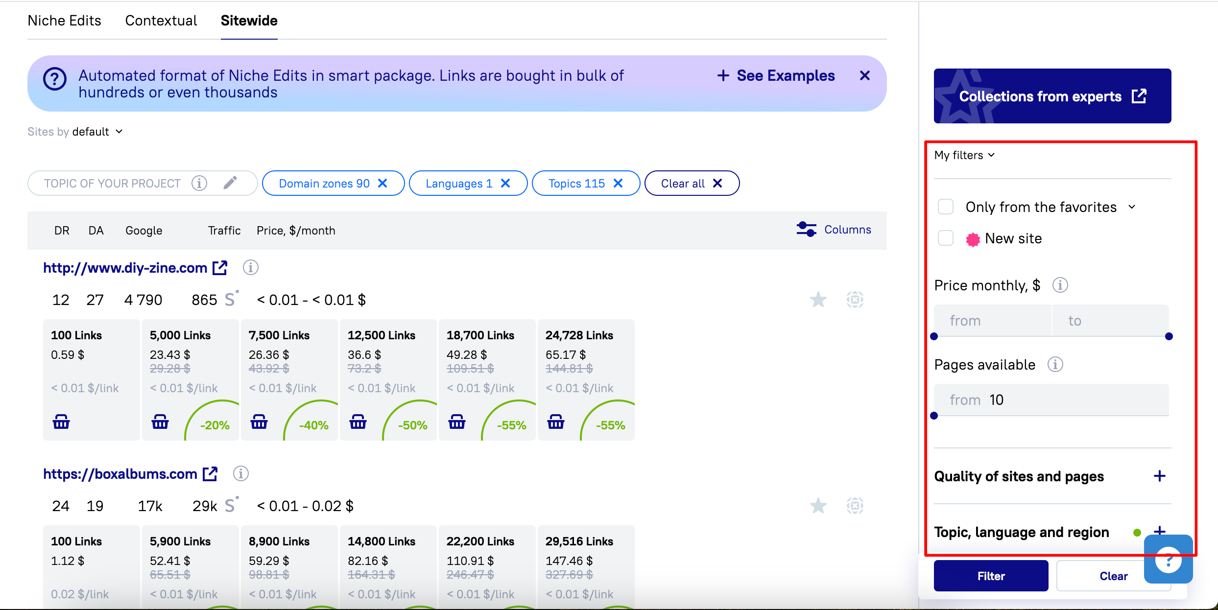Open Collections from experts
This screenshot has height=610, width=1218.
tap(1052, 96)
